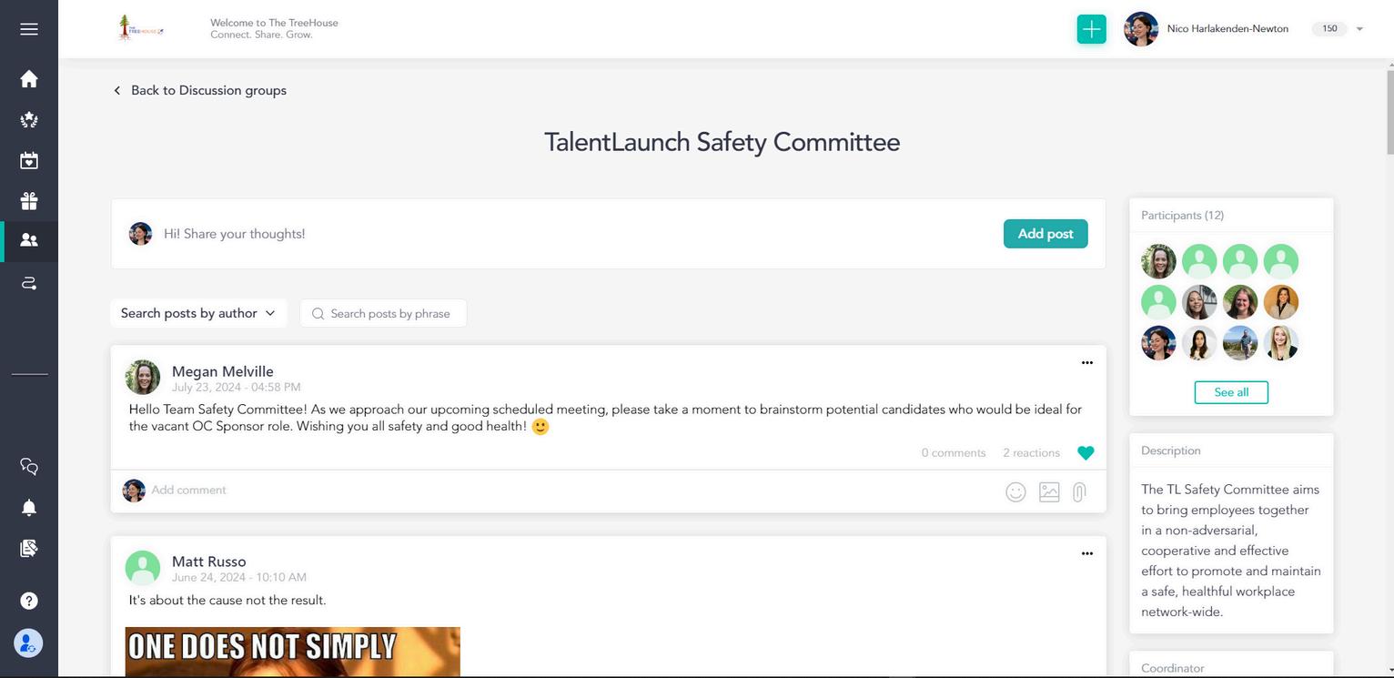Screen dimensions: 1394x678
Task: Open the ONE DOES NOT SIMPLY meme image
Action: click(293, 652)
